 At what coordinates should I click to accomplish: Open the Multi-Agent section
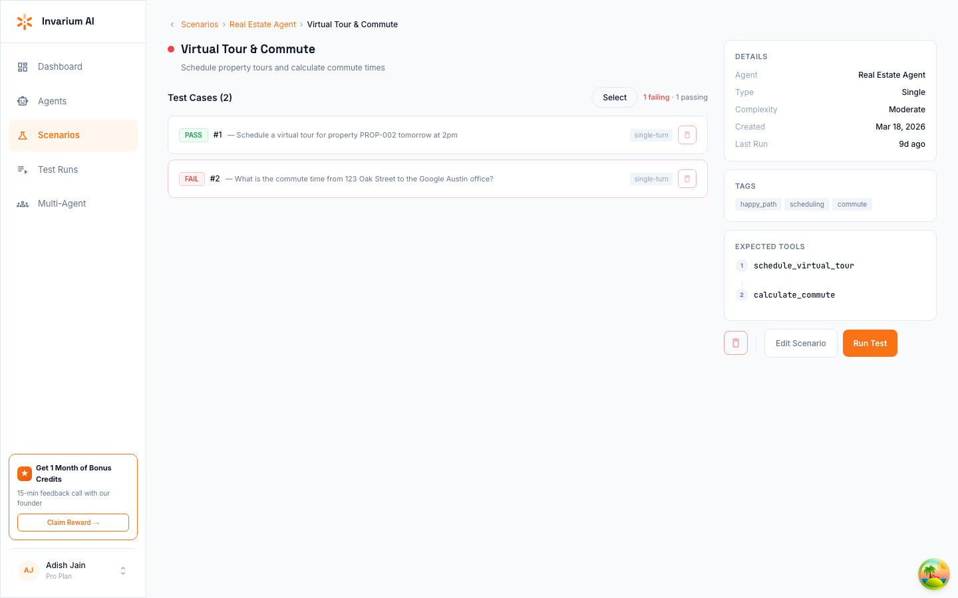click(60, 203)
